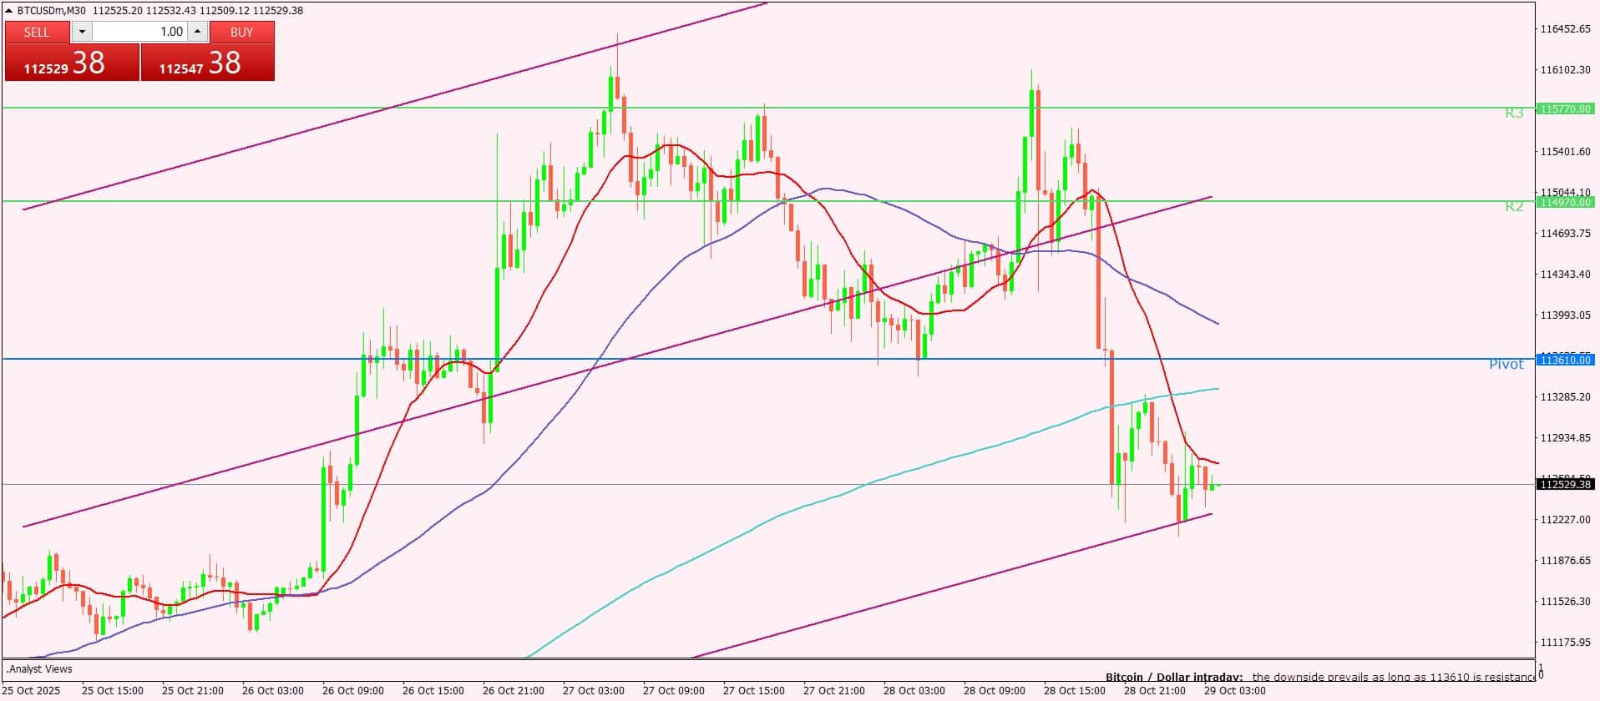Viewport: 1600px width, 701px height.
Task: Click the 26 Oct 03:00 time label
Action: click(273, 691)
